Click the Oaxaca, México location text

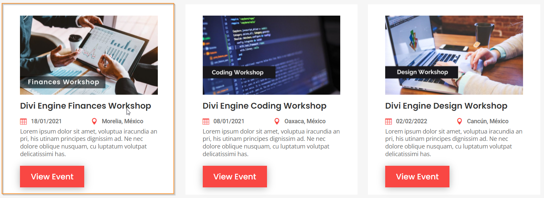(305, 122)
